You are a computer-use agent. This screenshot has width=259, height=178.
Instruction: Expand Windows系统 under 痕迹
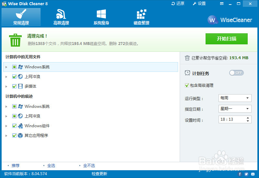tap(6, 107)
